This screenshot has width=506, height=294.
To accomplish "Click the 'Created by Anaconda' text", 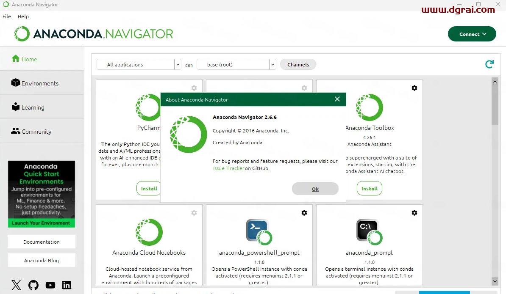I will coord(237,142).
